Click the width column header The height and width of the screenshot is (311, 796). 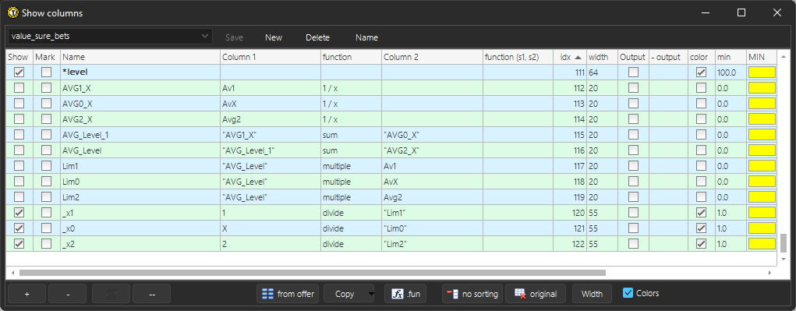click(x=602, y=58)
